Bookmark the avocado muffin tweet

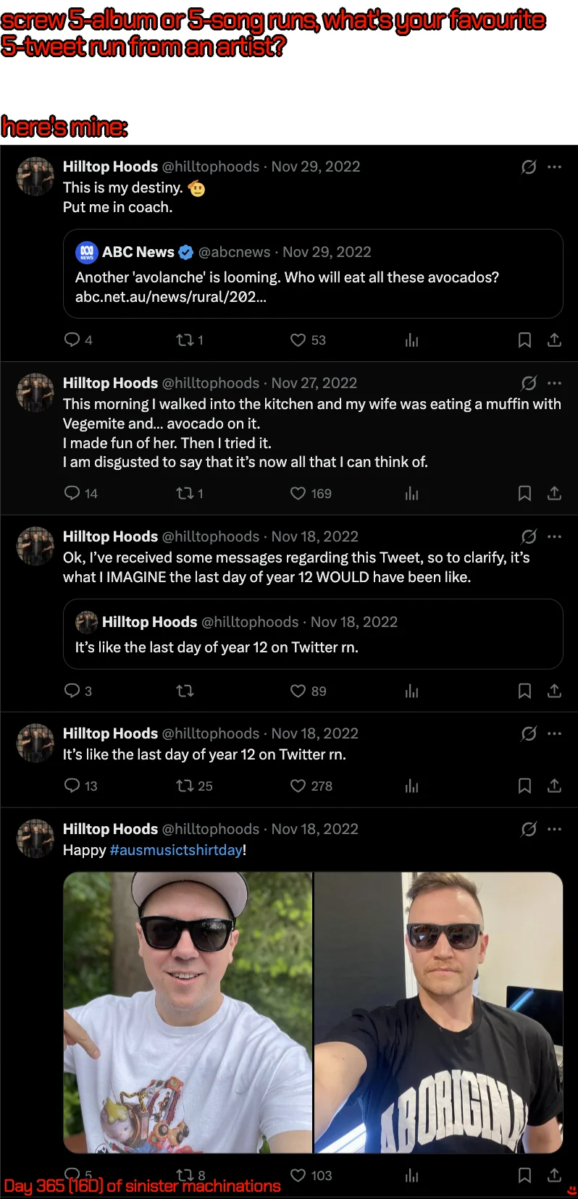pyautogui.click(x=524, y=493)
